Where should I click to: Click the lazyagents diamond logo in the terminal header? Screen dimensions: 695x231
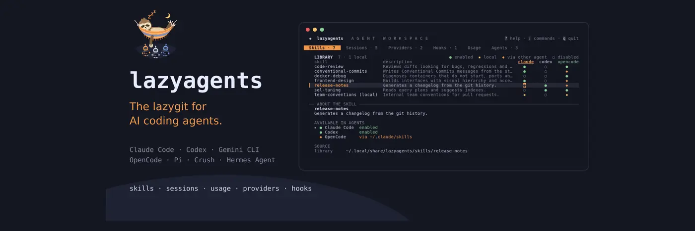(310, 39)
